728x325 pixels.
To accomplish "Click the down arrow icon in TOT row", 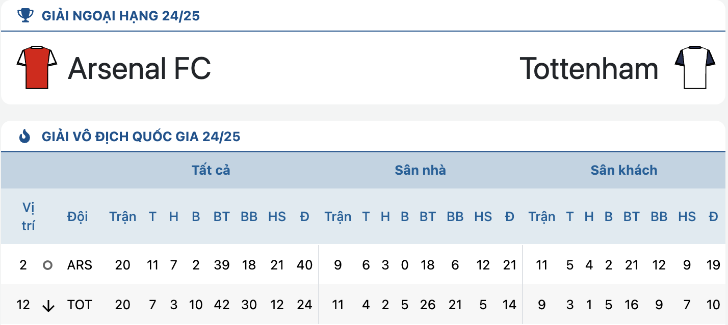I will click(48, 306).
